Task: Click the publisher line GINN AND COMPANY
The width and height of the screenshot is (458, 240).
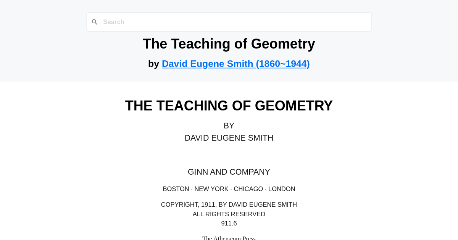Action: point(229,172)
